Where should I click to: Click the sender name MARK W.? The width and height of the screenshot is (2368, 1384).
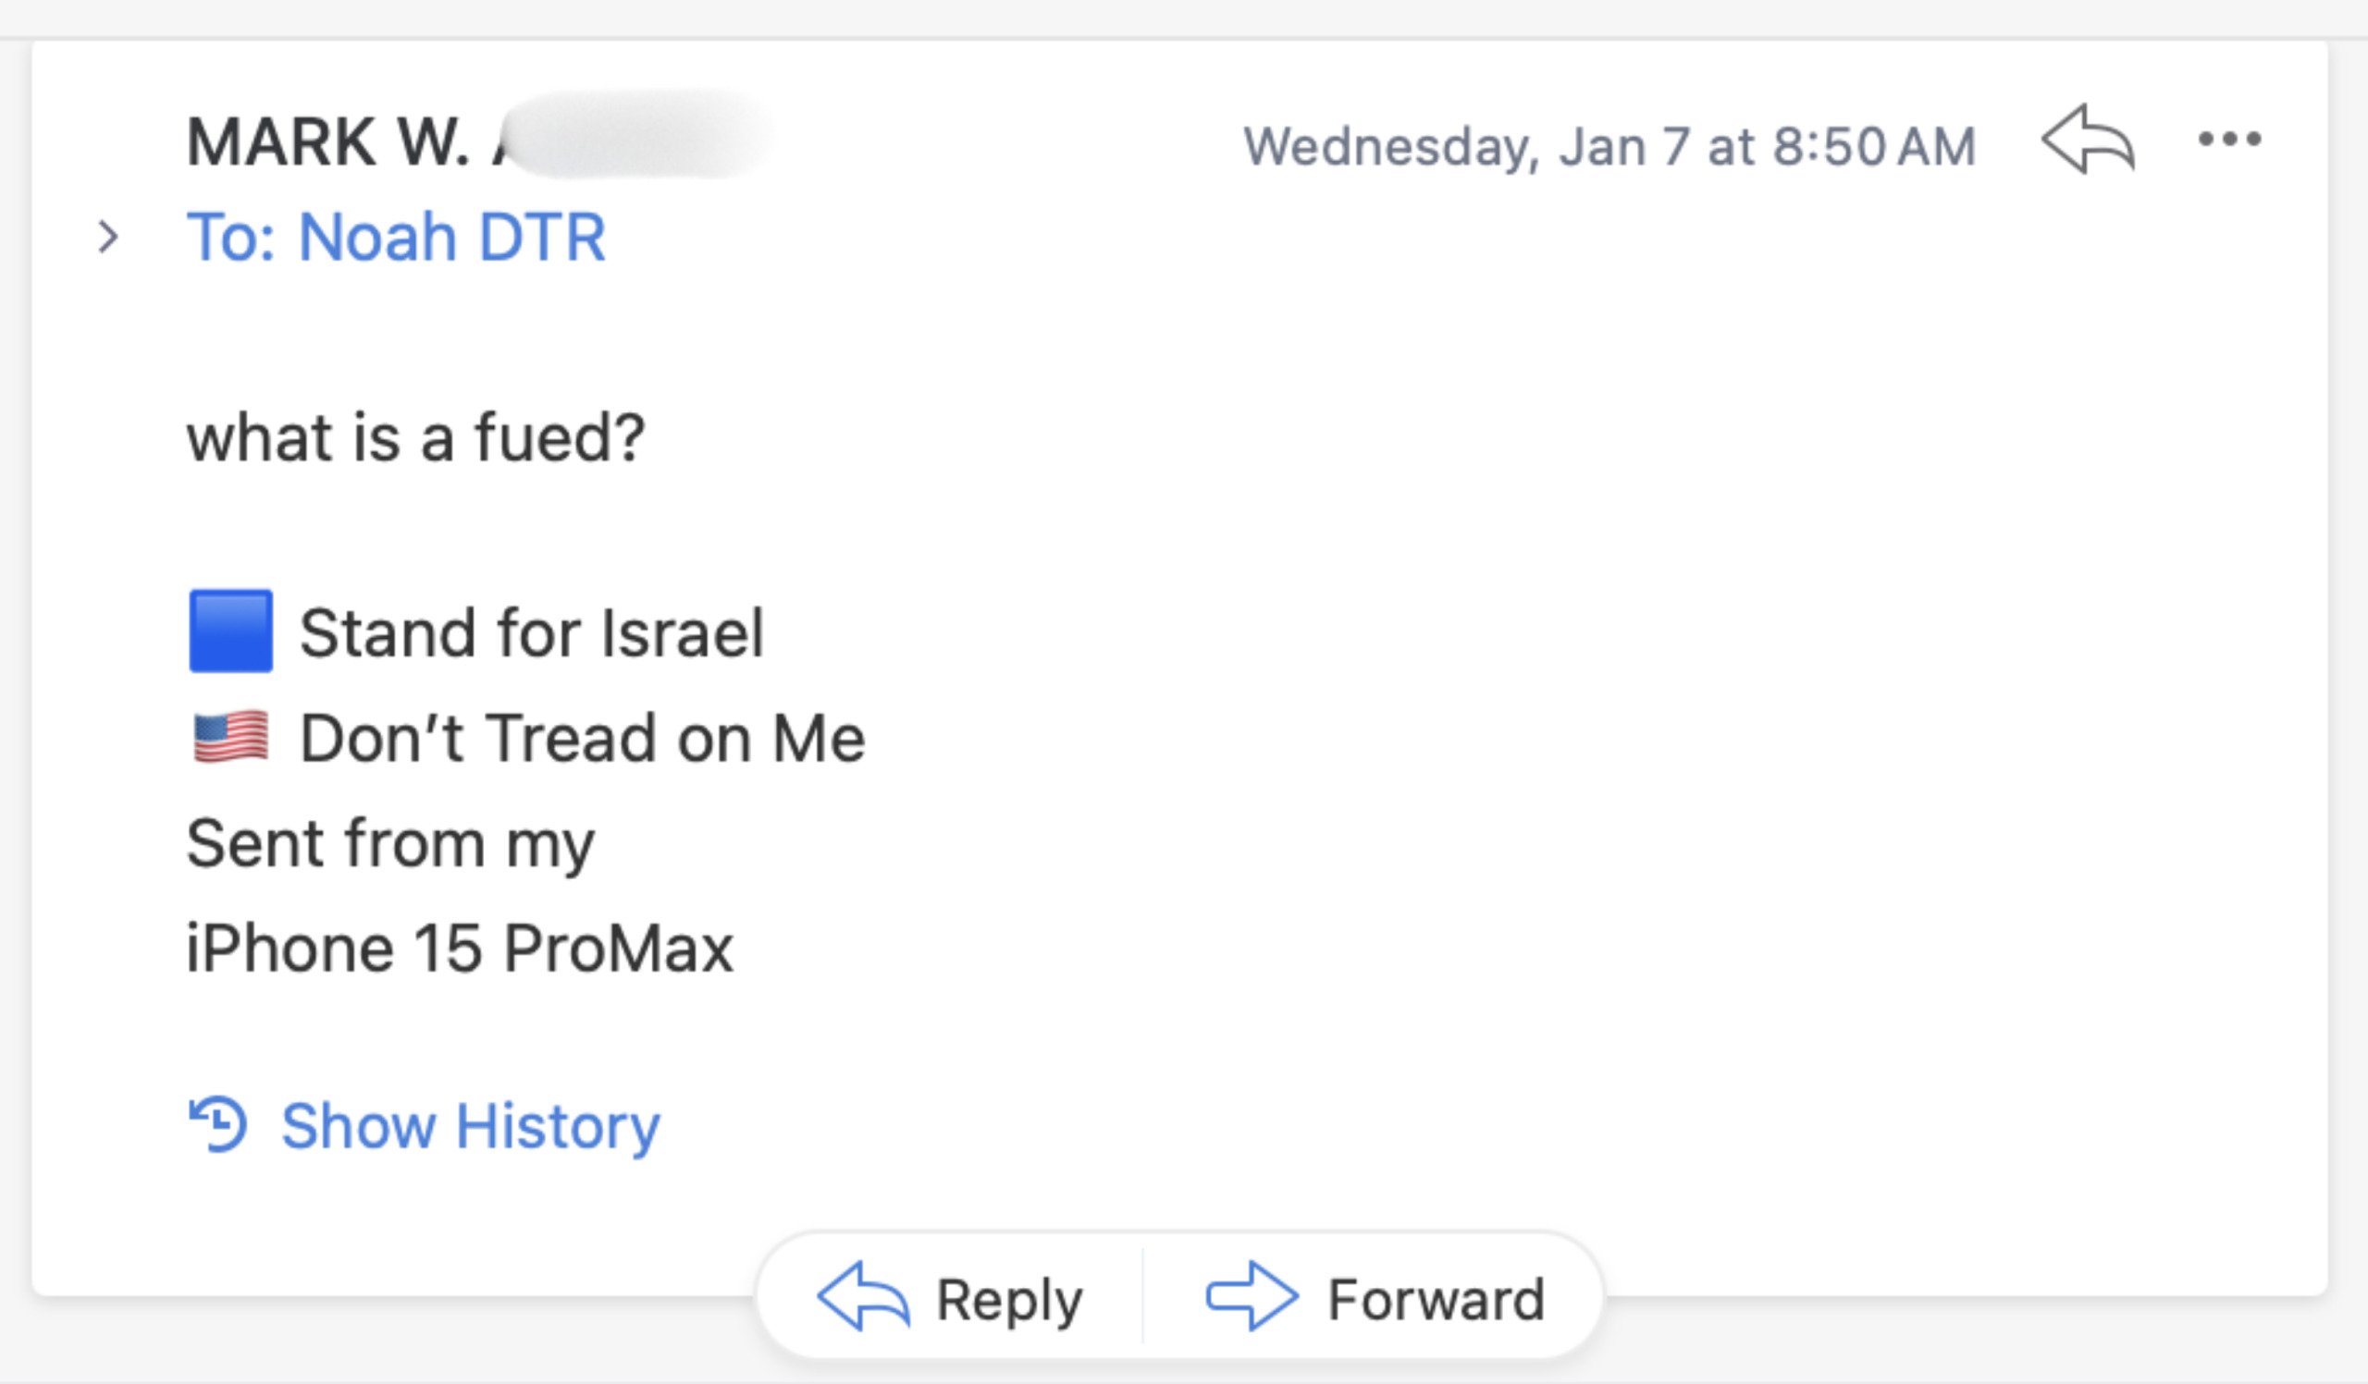329,142
